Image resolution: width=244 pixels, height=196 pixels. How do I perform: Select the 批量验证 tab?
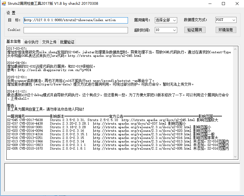[67, 42]
